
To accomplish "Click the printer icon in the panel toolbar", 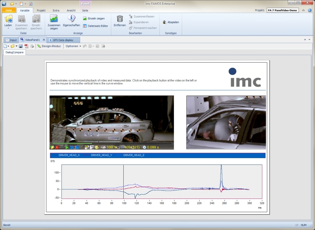I will click(32, 46).
